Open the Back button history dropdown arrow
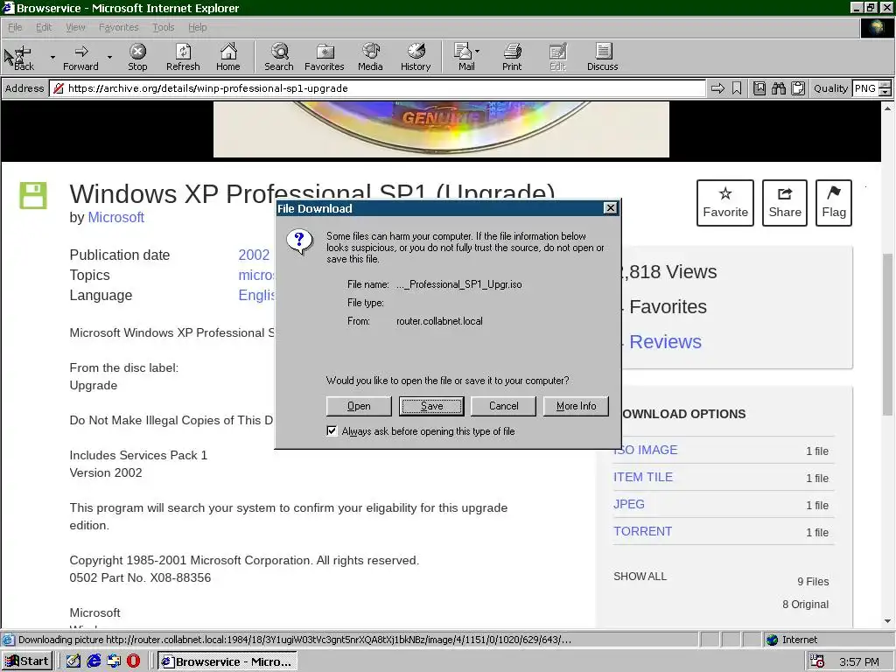The image size is (896, 672). coord(52,58)
